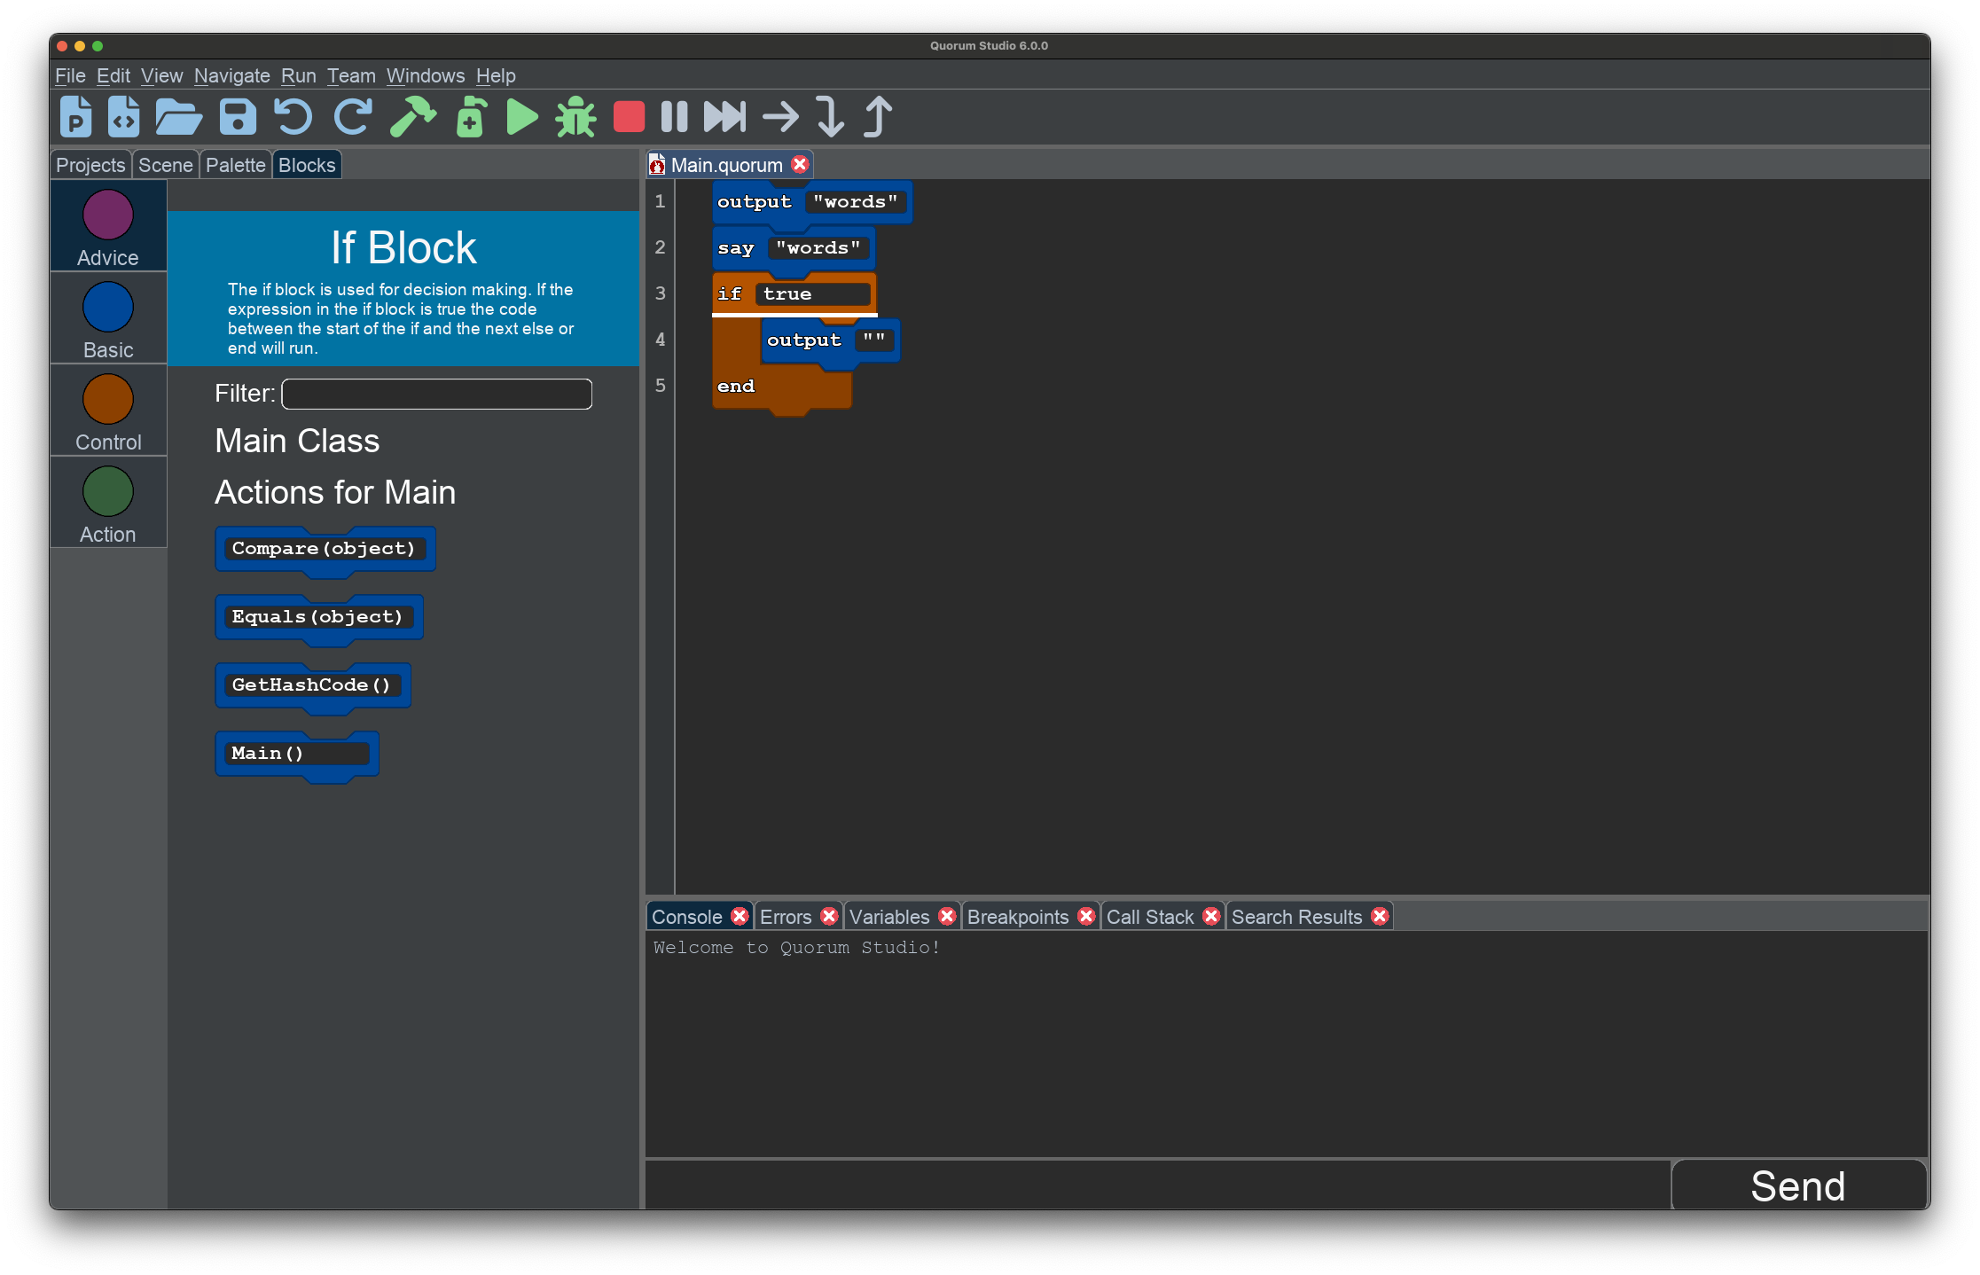Open the Run menu
The width and height of the screenshot is (1980, 1275).
pyautogui.click(x=299, y=75)
